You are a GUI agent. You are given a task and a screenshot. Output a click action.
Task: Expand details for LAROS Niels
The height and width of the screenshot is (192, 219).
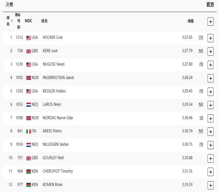coord(211,105)
